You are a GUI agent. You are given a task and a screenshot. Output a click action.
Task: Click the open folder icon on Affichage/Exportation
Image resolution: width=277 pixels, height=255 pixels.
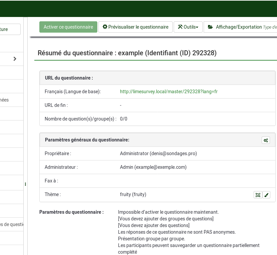point(210,27)
